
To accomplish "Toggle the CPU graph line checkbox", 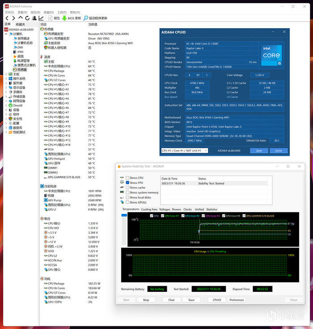I will click(152, 216).
